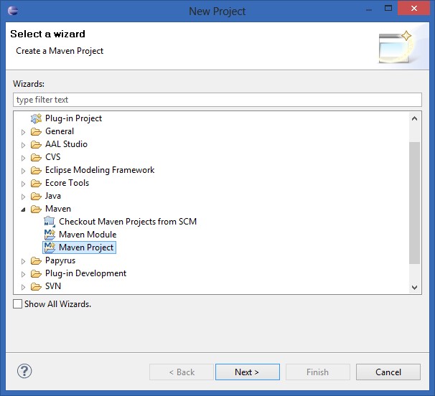Click the Eclipse logo in title bar
The height and width of the screenshot is (396, 435).
13,11
